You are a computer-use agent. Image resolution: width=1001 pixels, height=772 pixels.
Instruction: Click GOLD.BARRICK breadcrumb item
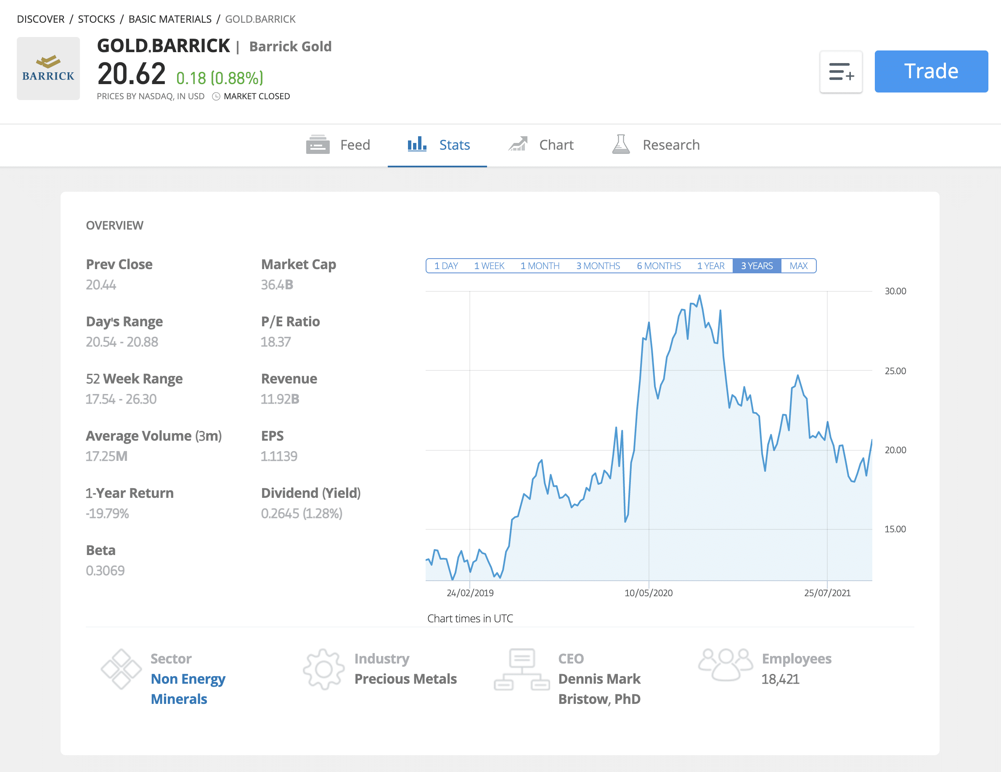pos(260,19)
